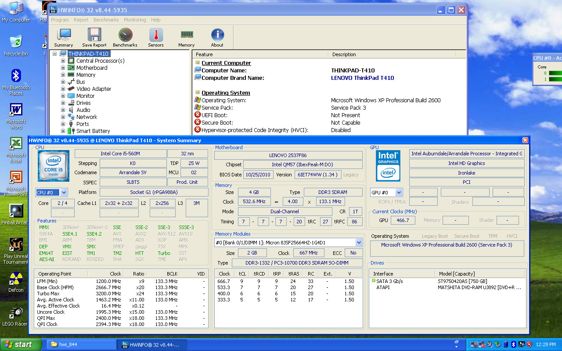Expand the Bus tree node
The height and width of the screenshot is (351, 562).
pyautogui.click(x=63, y=82)
